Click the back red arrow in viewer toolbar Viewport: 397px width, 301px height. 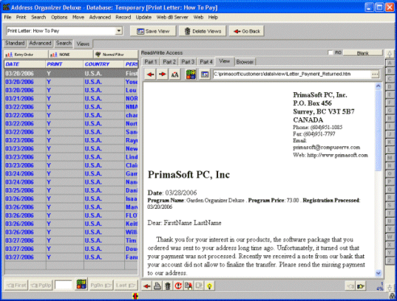(x=151, y=75)
